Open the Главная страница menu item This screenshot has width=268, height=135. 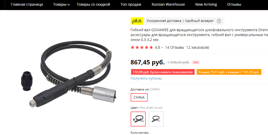coord(27,5)
